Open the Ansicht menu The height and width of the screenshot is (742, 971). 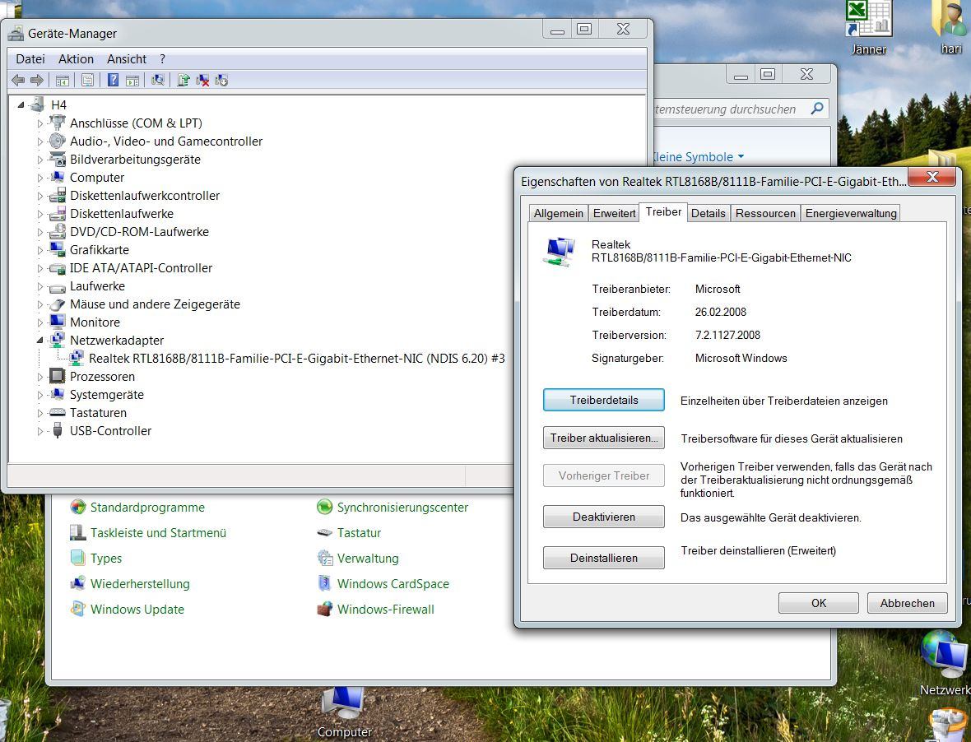tap(127, 58)
